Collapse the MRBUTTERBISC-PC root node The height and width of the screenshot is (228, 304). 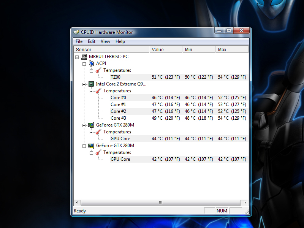77,57
